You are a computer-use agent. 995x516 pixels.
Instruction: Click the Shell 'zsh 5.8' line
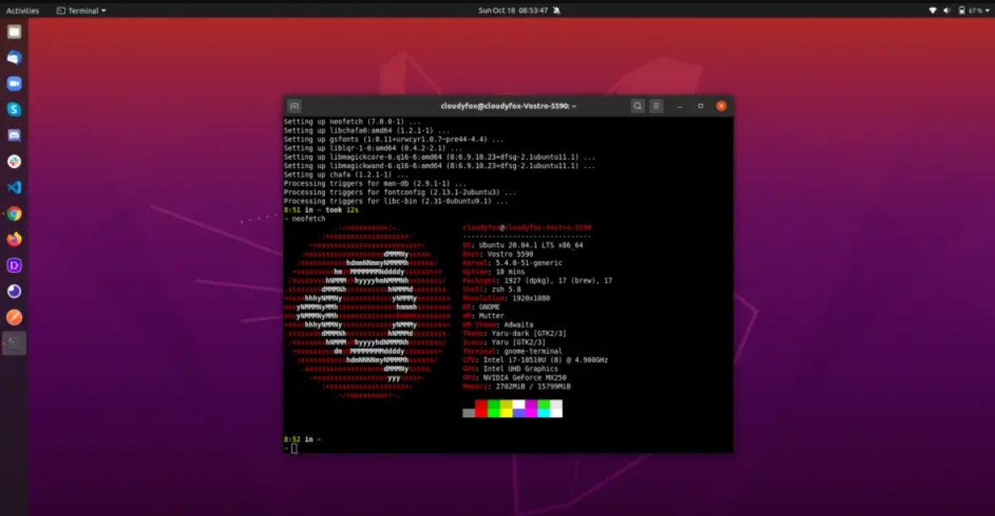[x=492, y=290]
